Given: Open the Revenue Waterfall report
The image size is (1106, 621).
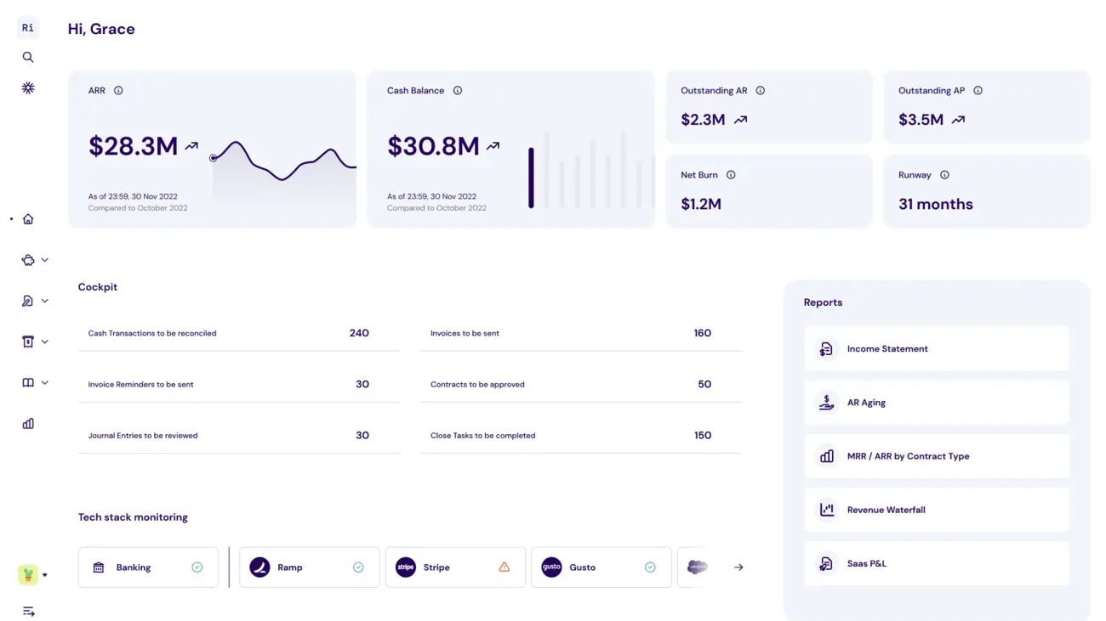Looking at the screenshot, I should pos(936,510).
